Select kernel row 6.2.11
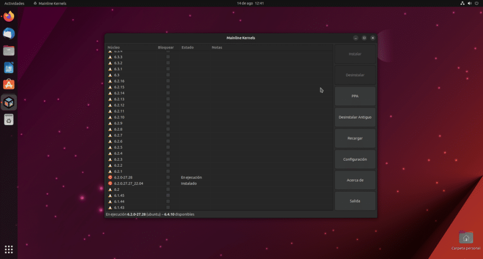This screenshot has width=483, height=259. tap(219, 111)
